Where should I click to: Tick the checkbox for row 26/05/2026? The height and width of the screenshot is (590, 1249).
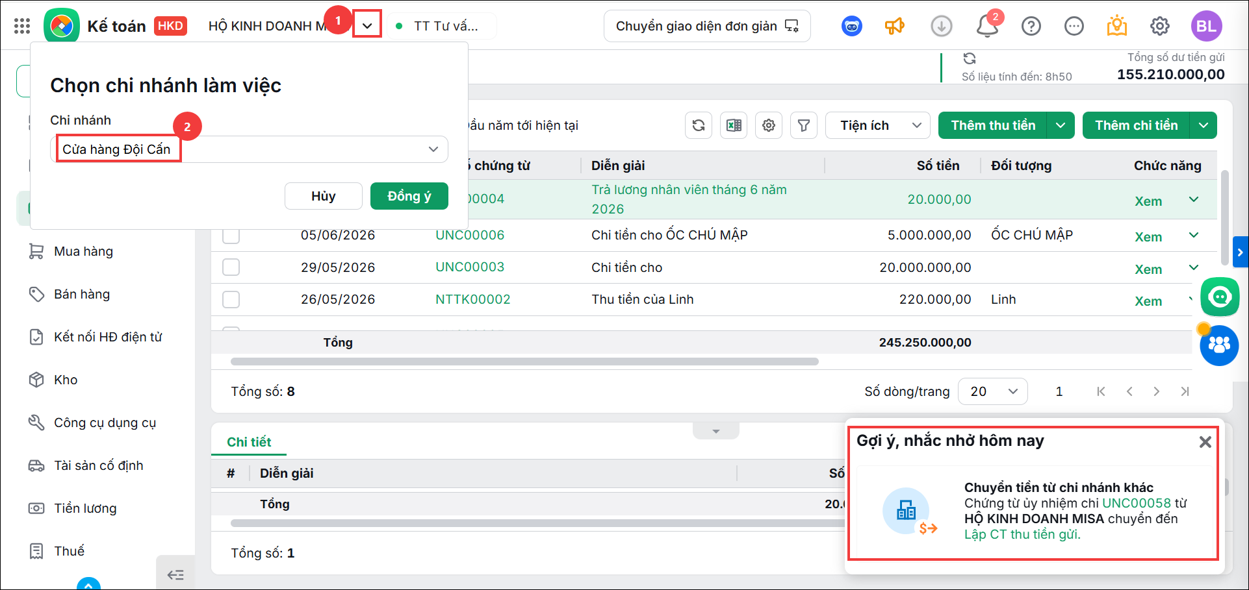point(231,299)
